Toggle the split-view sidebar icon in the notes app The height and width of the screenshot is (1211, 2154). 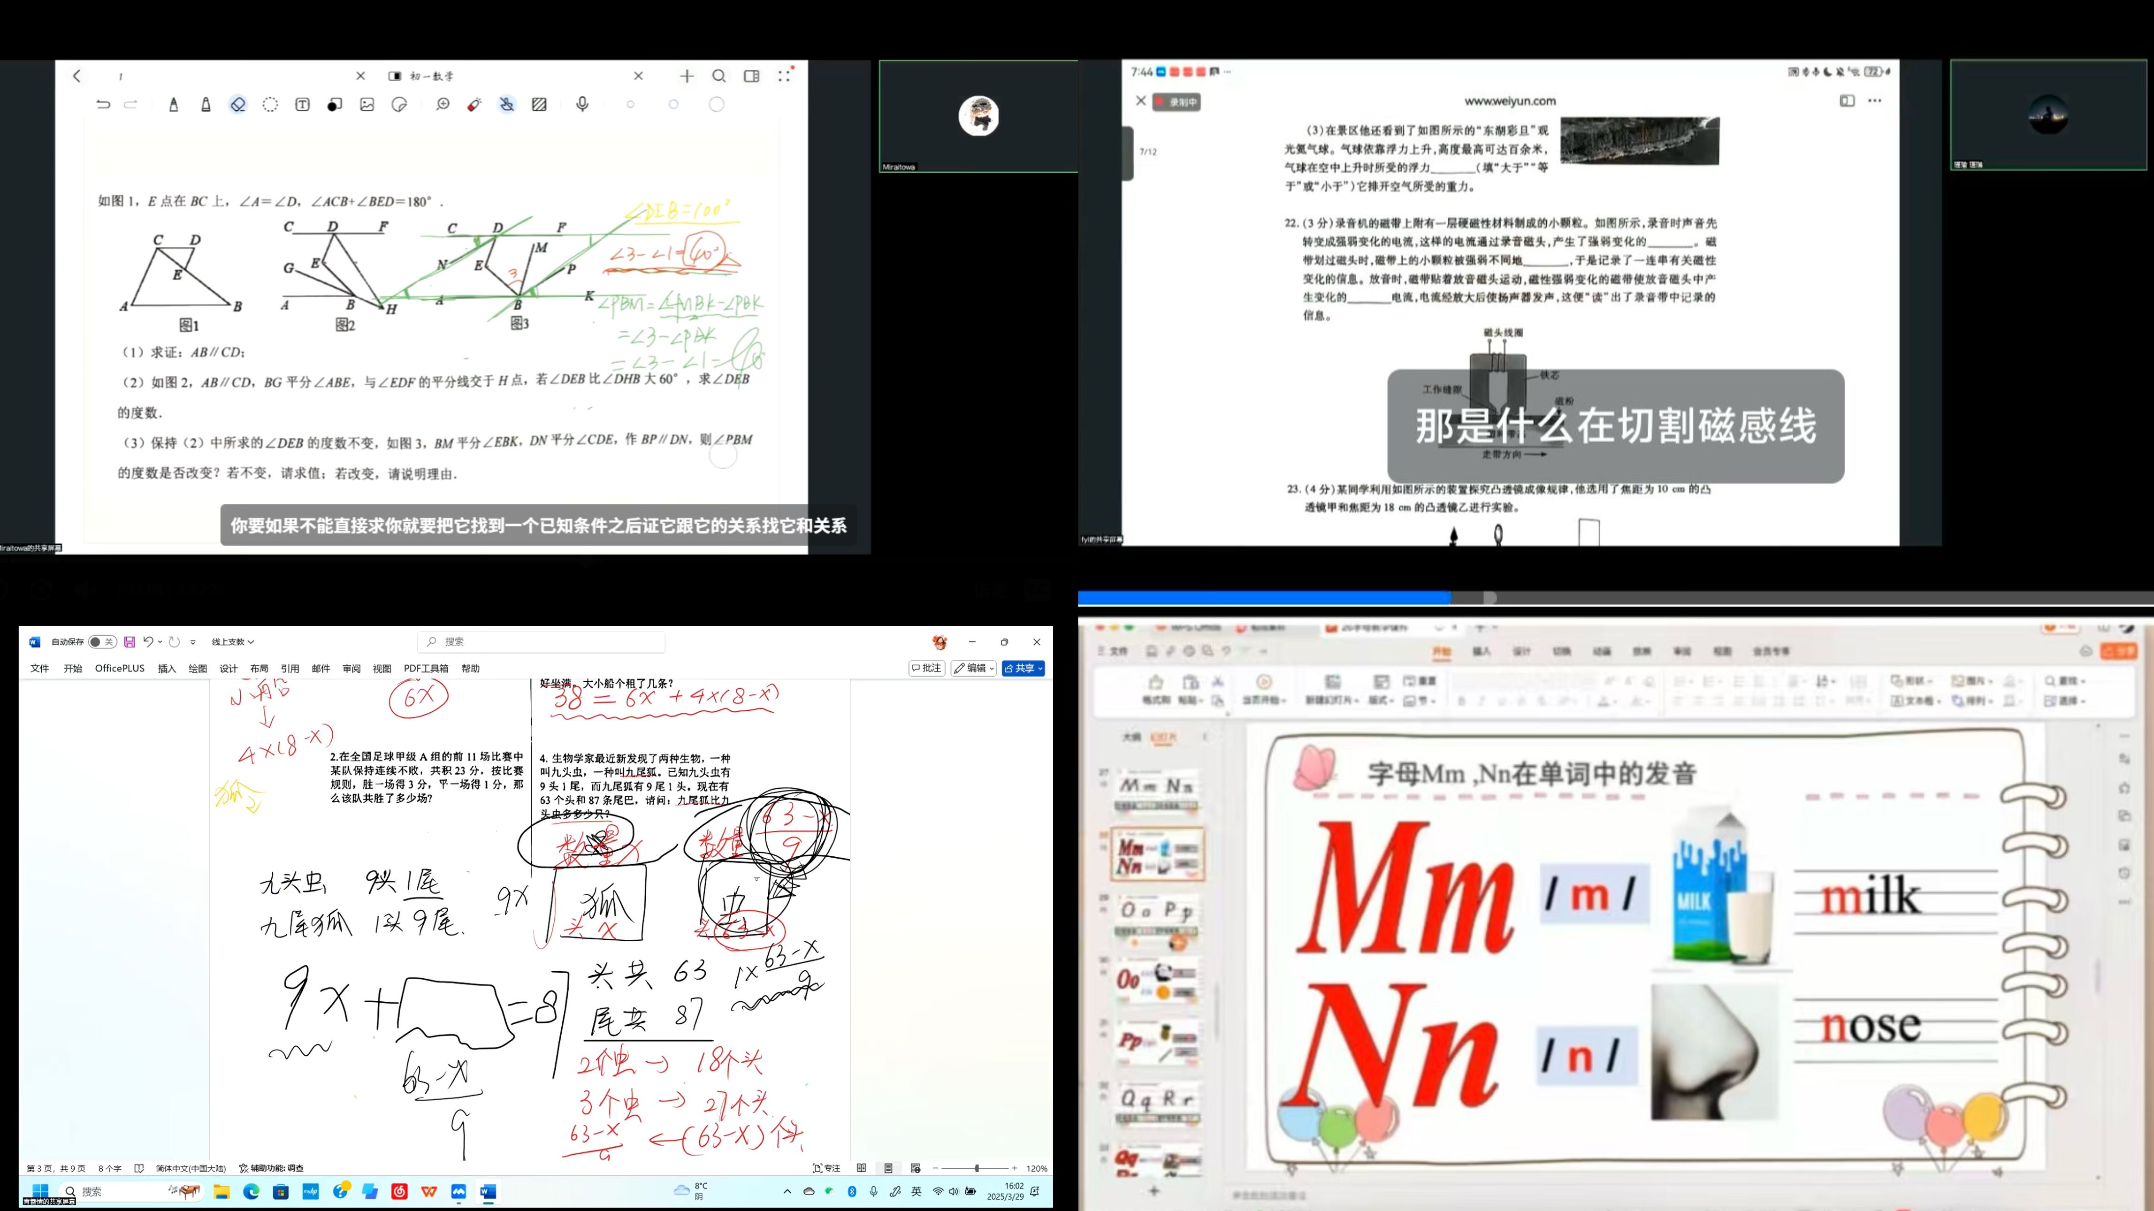pyautogui.click(x=752, y=76)
